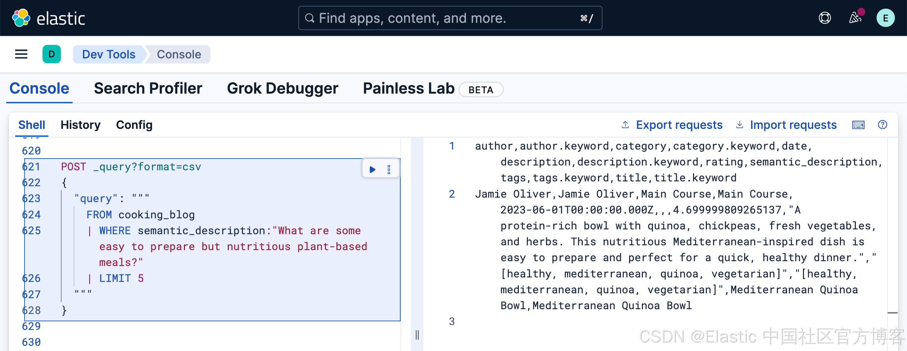Click line number 629 in editor
This screenshot has width=907, height=351.
point(31,326)
